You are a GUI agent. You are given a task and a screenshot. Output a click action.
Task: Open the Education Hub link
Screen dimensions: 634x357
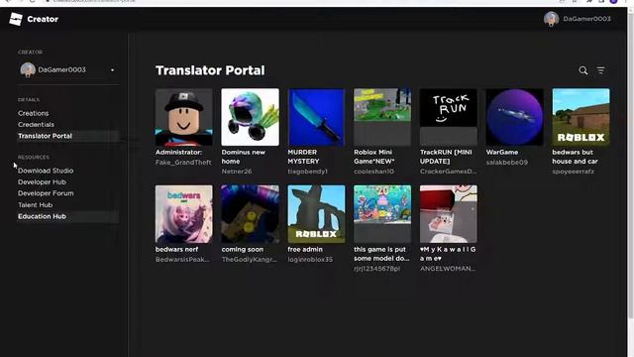point(42,216)
